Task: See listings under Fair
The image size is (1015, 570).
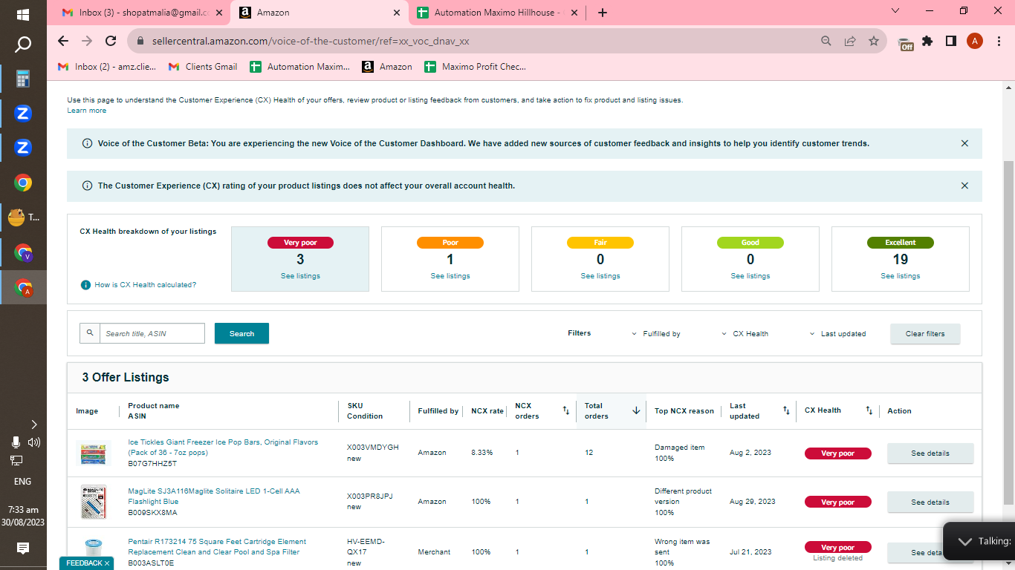Action: [600, 276]
